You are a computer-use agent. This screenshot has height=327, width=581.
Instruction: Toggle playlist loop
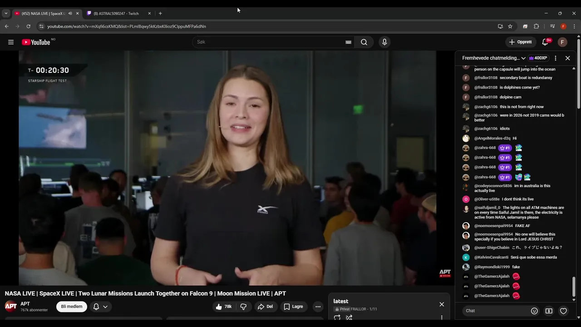337,317
